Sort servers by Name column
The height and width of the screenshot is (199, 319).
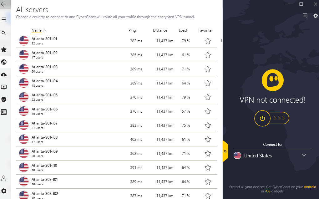pos(37,30)
